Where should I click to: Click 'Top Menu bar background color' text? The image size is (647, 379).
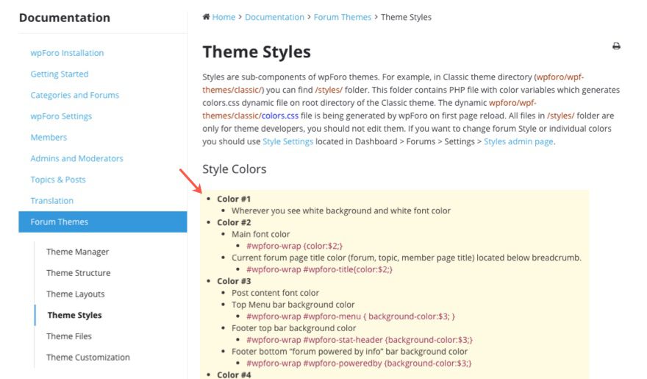point(293,304)
